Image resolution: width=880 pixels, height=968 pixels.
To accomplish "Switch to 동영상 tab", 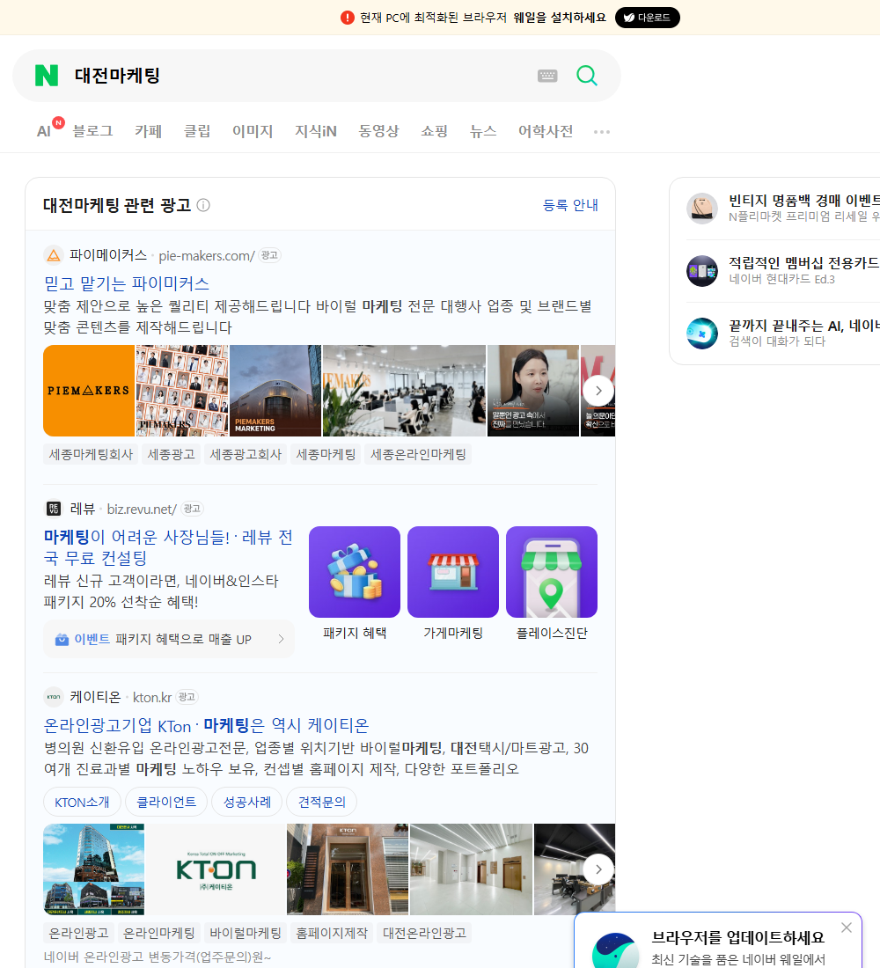I will point(378,131).
